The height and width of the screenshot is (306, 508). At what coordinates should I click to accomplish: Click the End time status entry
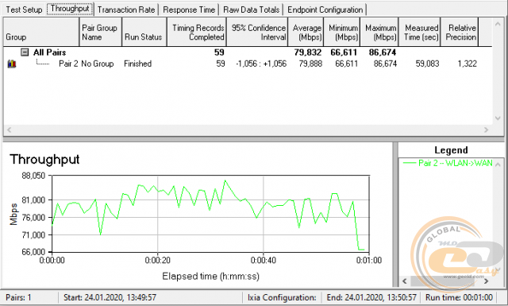point(371,297)
